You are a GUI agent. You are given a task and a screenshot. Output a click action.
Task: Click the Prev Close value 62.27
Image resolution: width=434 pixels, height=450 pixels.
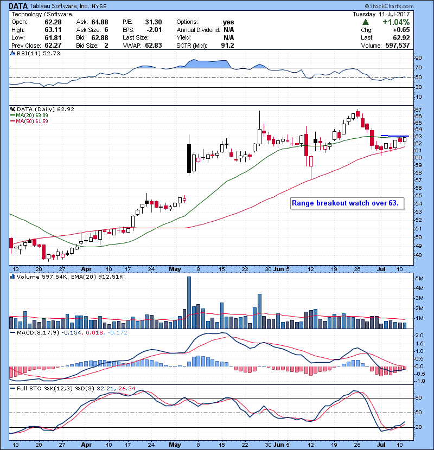53,46
